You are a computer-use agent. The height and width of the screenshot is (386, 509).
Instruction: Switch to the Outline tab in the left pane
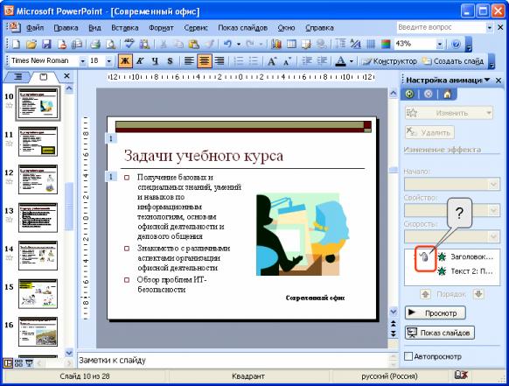pyautogui.click(x=17, y=77)
